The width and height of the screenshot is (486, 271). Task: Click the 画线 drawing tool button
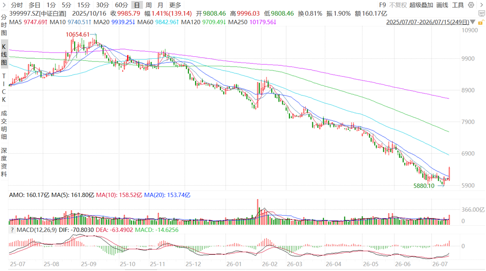(x=442, y=5)
